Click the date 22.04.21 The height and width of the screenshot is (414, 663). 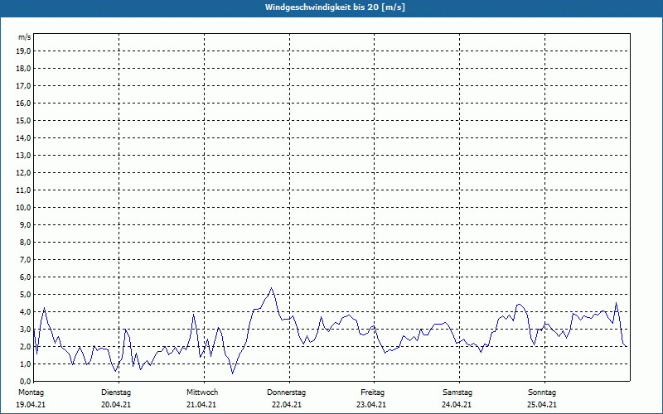[287, 405]
